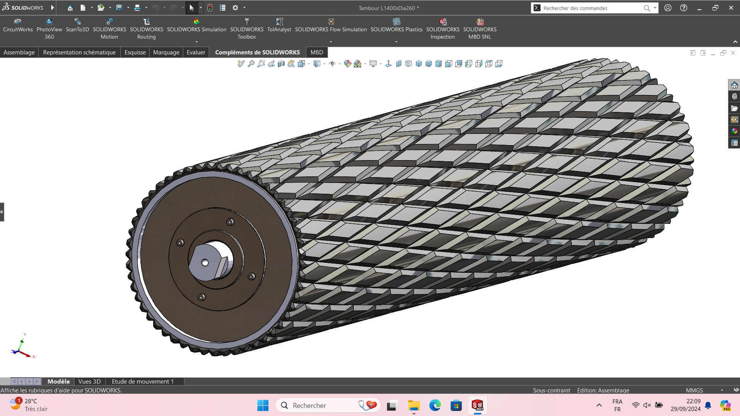Save the current assembly
Screen dimensions: 740x416
click(x=119, y=8)
